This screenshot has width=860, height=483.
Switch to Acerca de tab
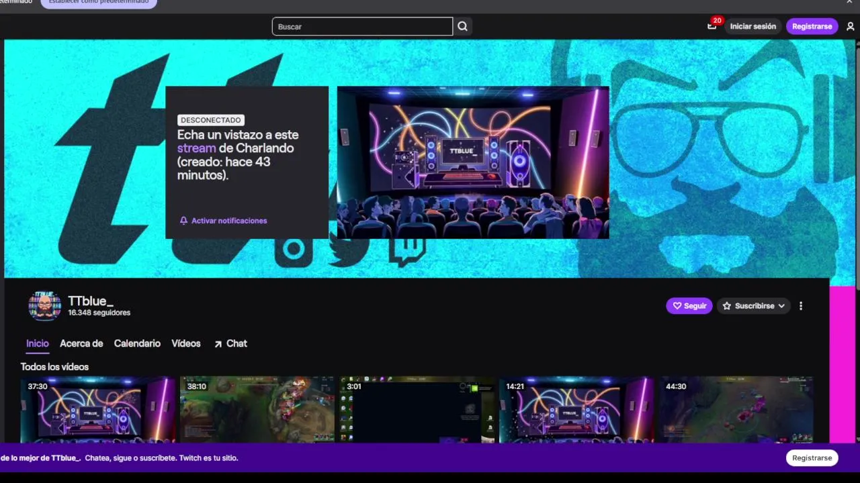tap(81, 343)
